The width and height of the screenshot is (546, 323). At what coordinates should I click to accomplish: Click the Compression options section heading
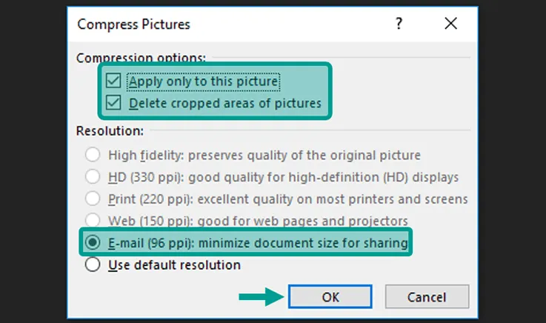pyautogui.click(x=141, y=58)
